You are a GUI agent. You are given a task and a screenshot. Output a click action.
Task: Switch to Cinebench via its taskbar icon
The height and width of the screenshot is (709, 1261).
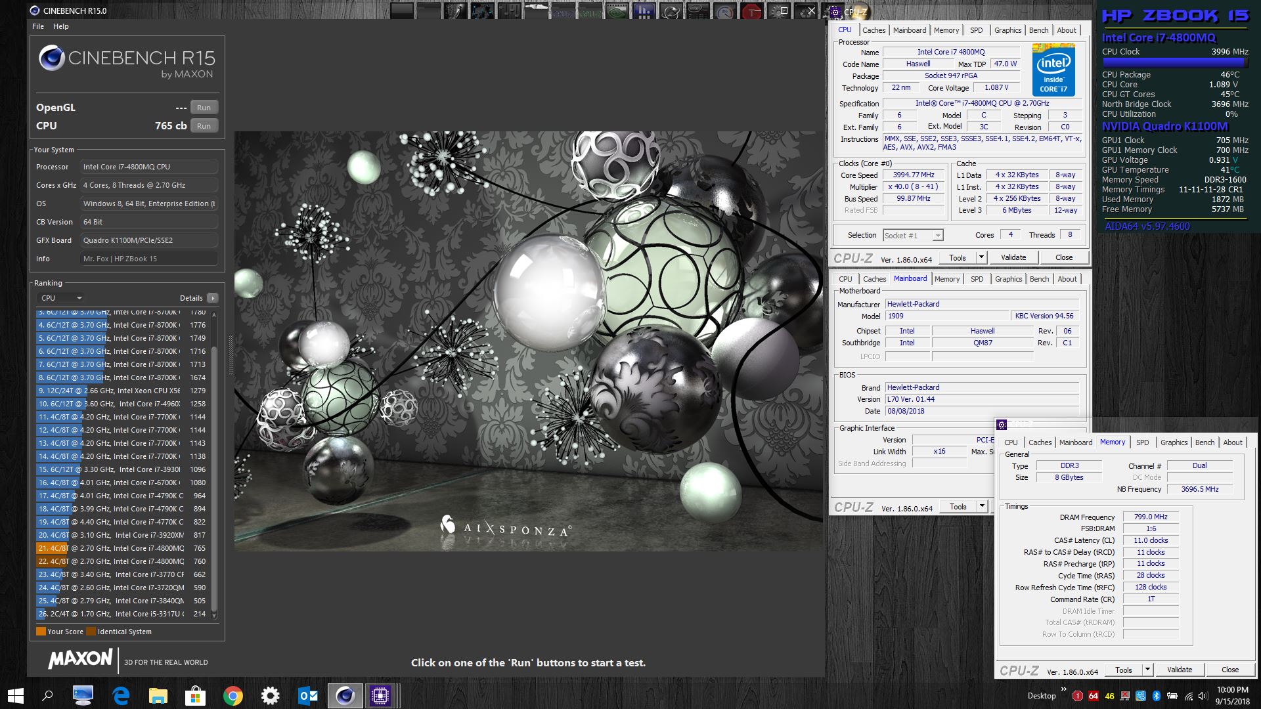[x=345, y=695]
